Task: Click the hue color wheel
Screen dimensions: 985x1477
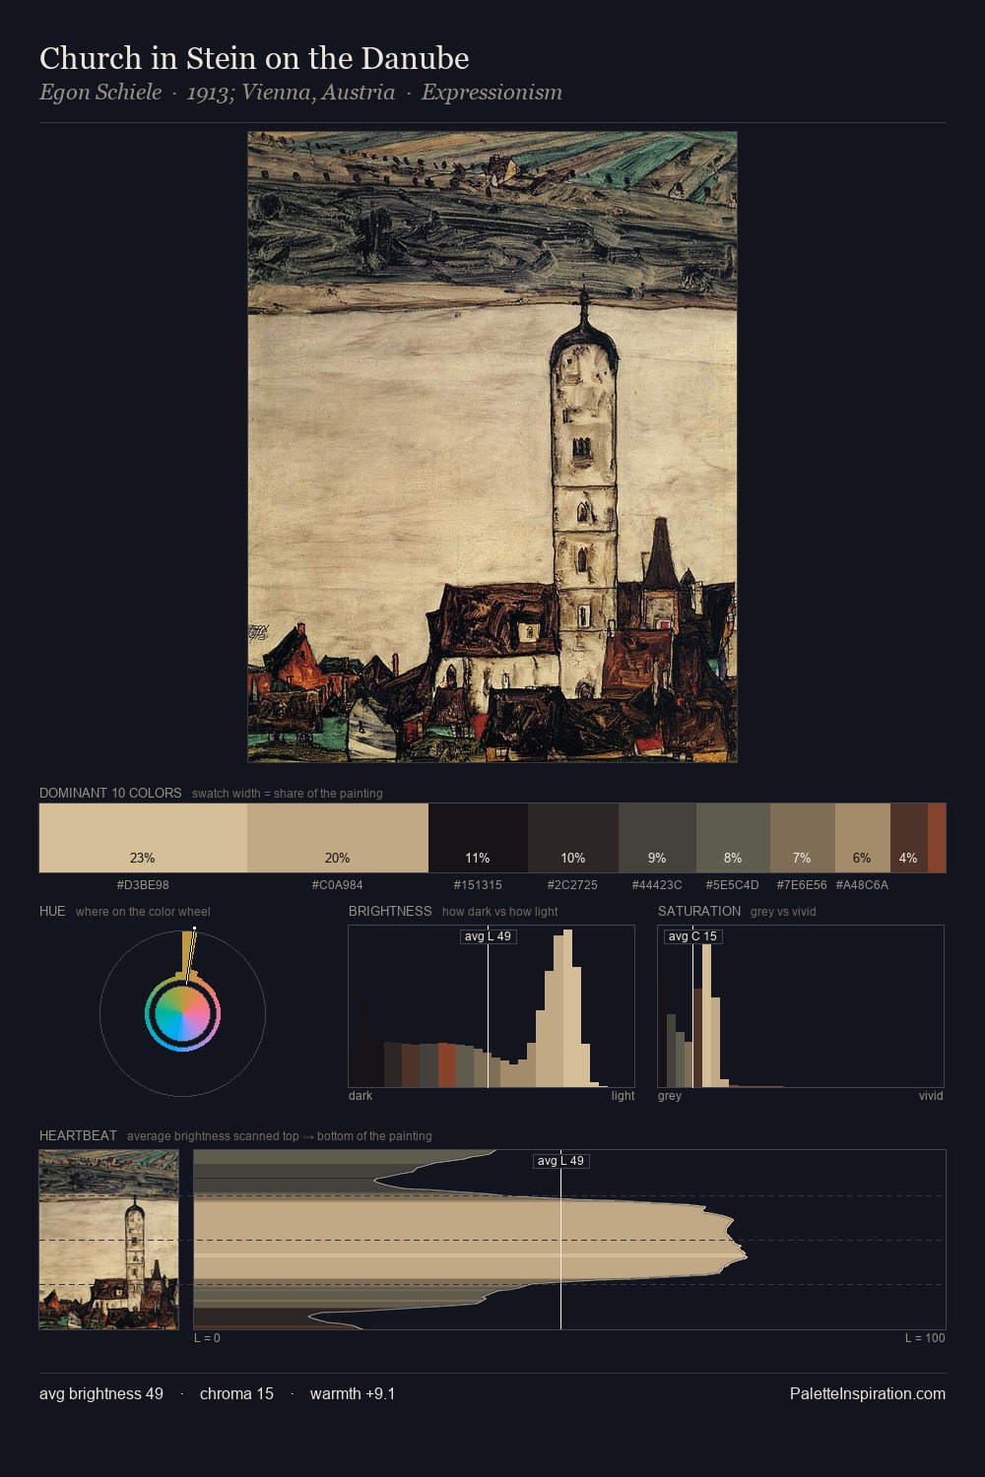Action: point(182,1013)
